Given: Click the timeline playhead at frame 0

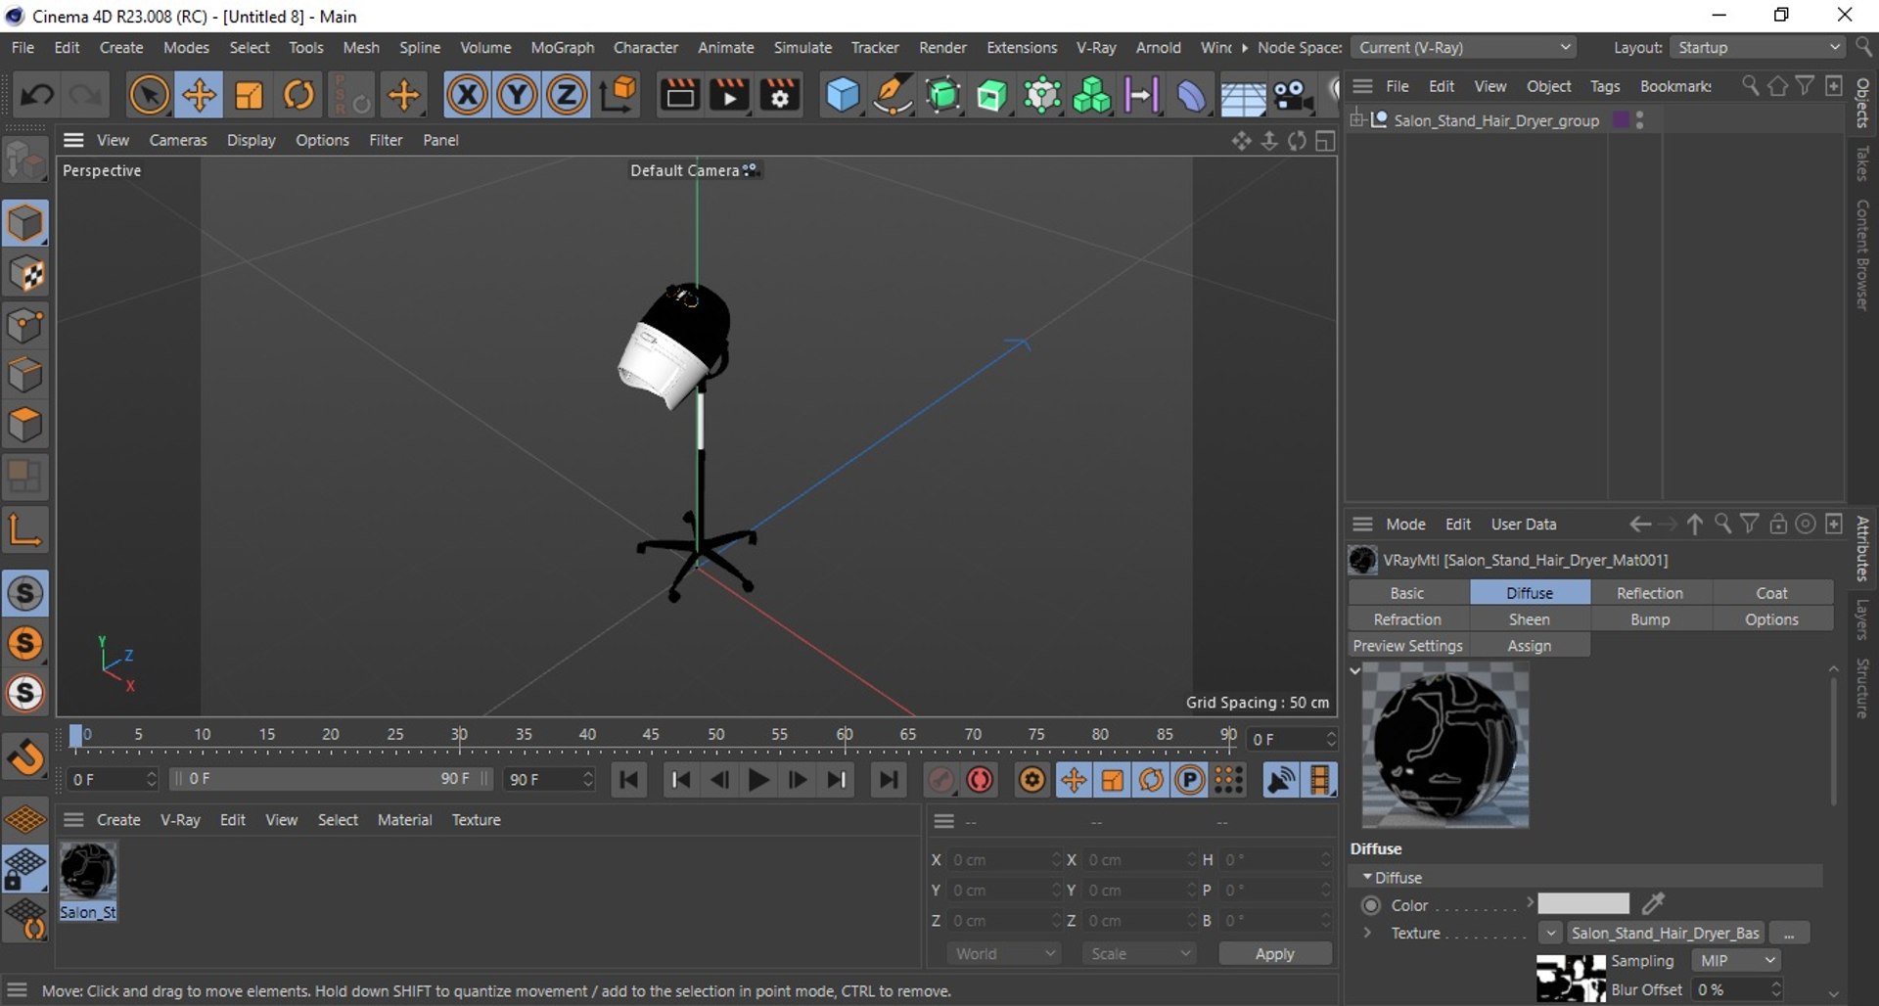Looking at the screenshot, I should pyautogui.click(x=76, y=737).
